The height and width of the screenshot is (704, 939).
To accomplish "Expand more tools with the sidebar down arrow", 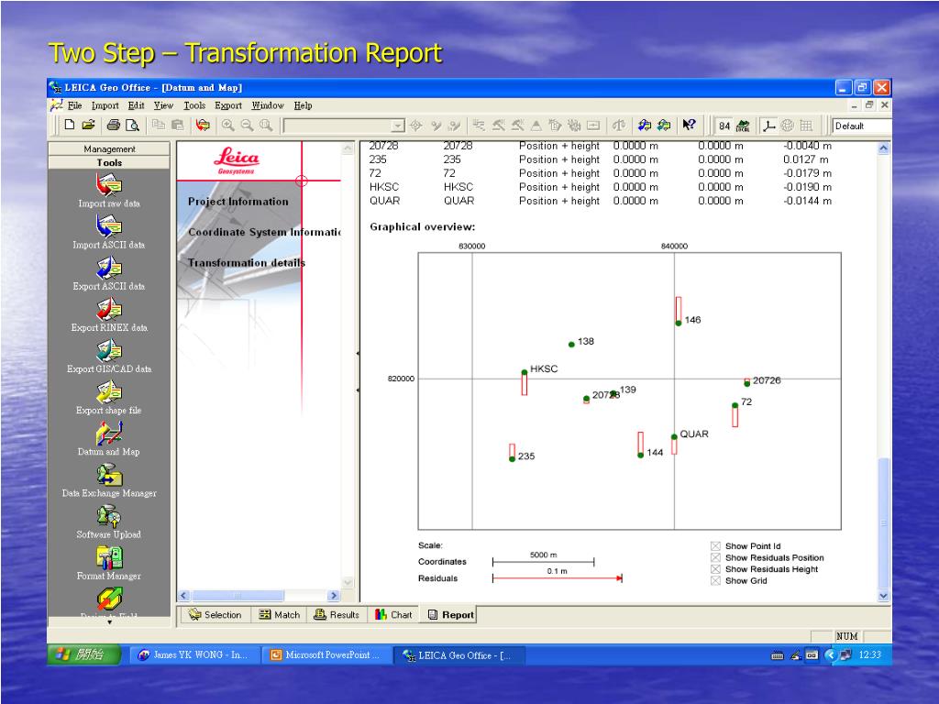I will [x=110, y=622].
